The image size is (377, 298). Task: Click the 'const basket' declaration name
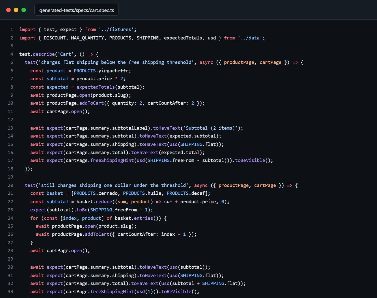(x=55, y=193)
